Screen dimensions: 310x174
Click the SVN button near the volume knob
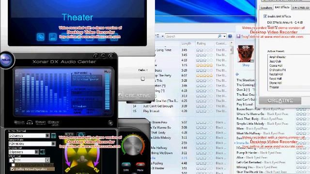(x=126, y=164)
